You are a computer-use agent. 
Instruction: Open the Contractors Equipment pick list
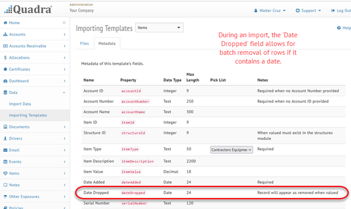coord(232,149)
